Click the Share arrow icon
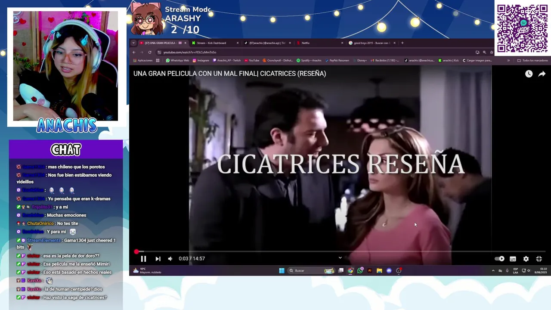Viewport: 551px width, 310px height. point(542,74)
